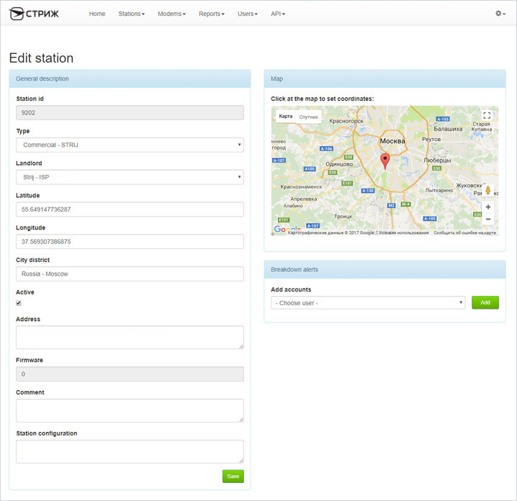Select the Street View pegman icon
Viewport: 517px width, 501px height.
point(488,190)
